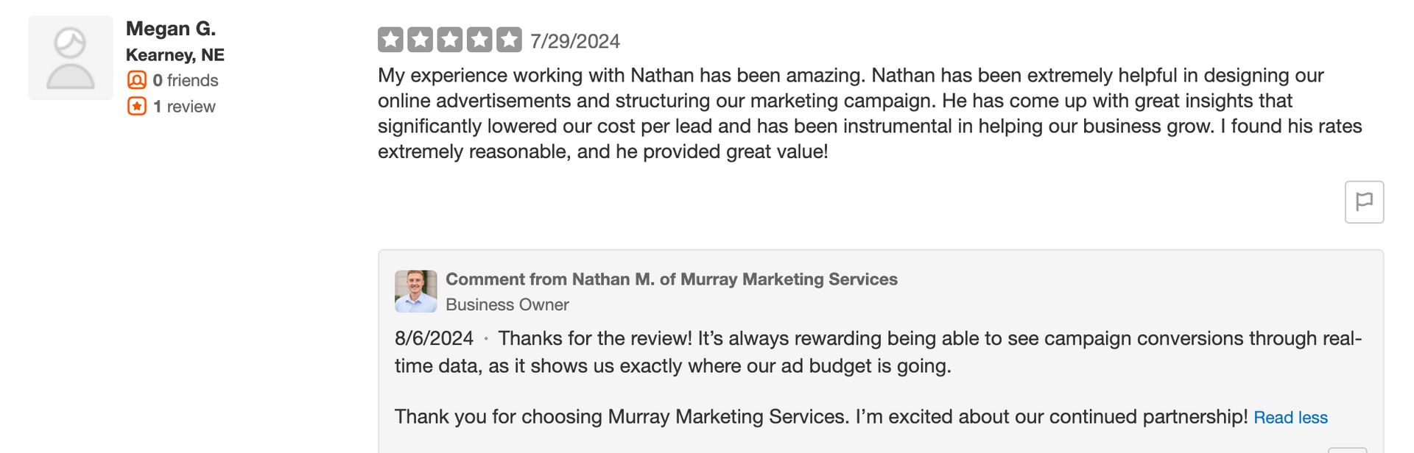Screen dimensions: 1414x453
Task: Collapse the comment with Read less
Action: click(1290, 418)
